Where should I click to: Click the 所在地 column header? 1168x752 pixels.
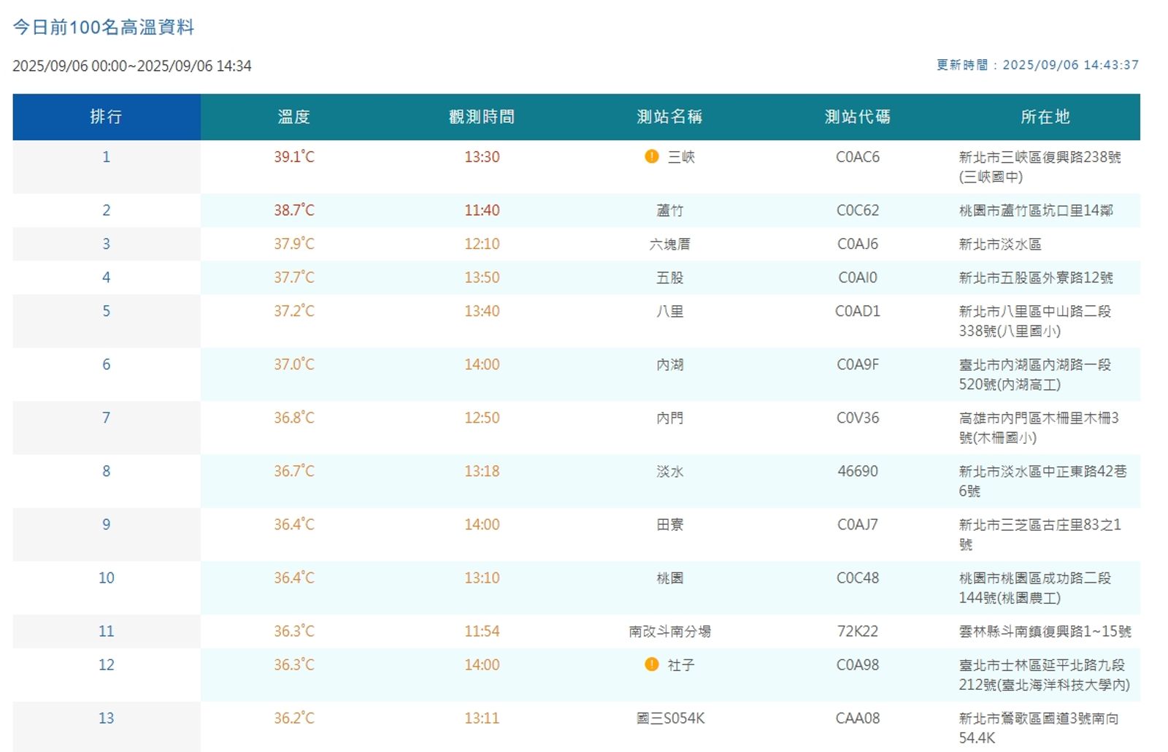tap(1045, 117)
